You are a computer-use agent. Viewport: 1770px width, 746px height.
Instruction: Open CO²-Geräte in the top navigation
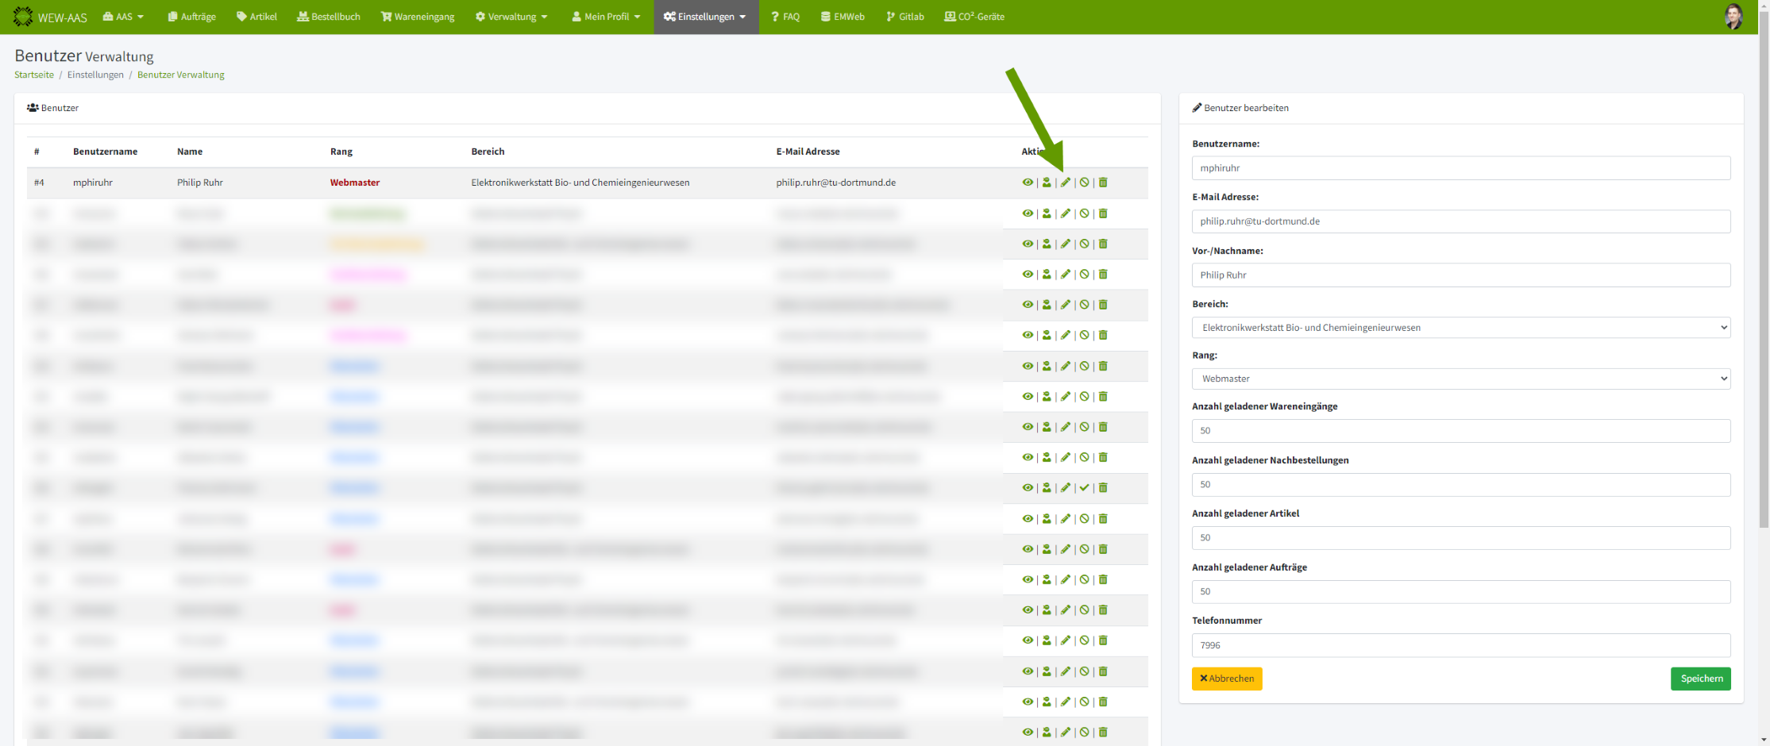coord(974,17)
